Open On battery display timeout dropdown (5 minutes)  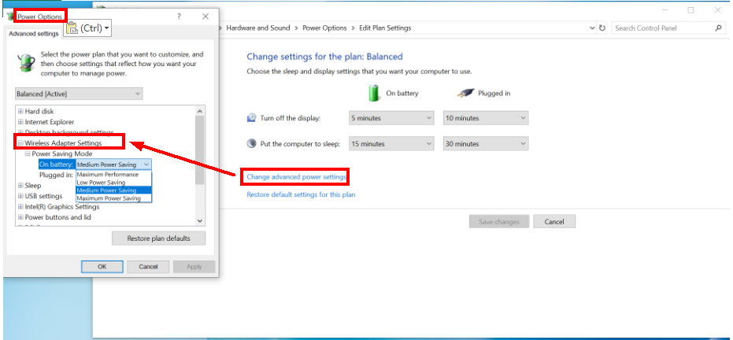391,118
